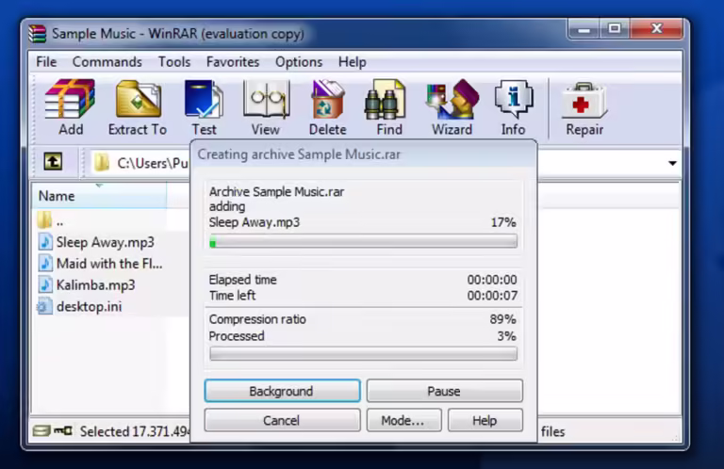Click the Sleep Away.mp3 music file icon
The image size is (724, 469).
[45, 242]
